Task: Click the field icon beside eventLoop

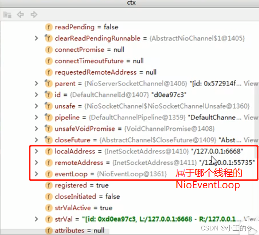Action: (49, 174)
